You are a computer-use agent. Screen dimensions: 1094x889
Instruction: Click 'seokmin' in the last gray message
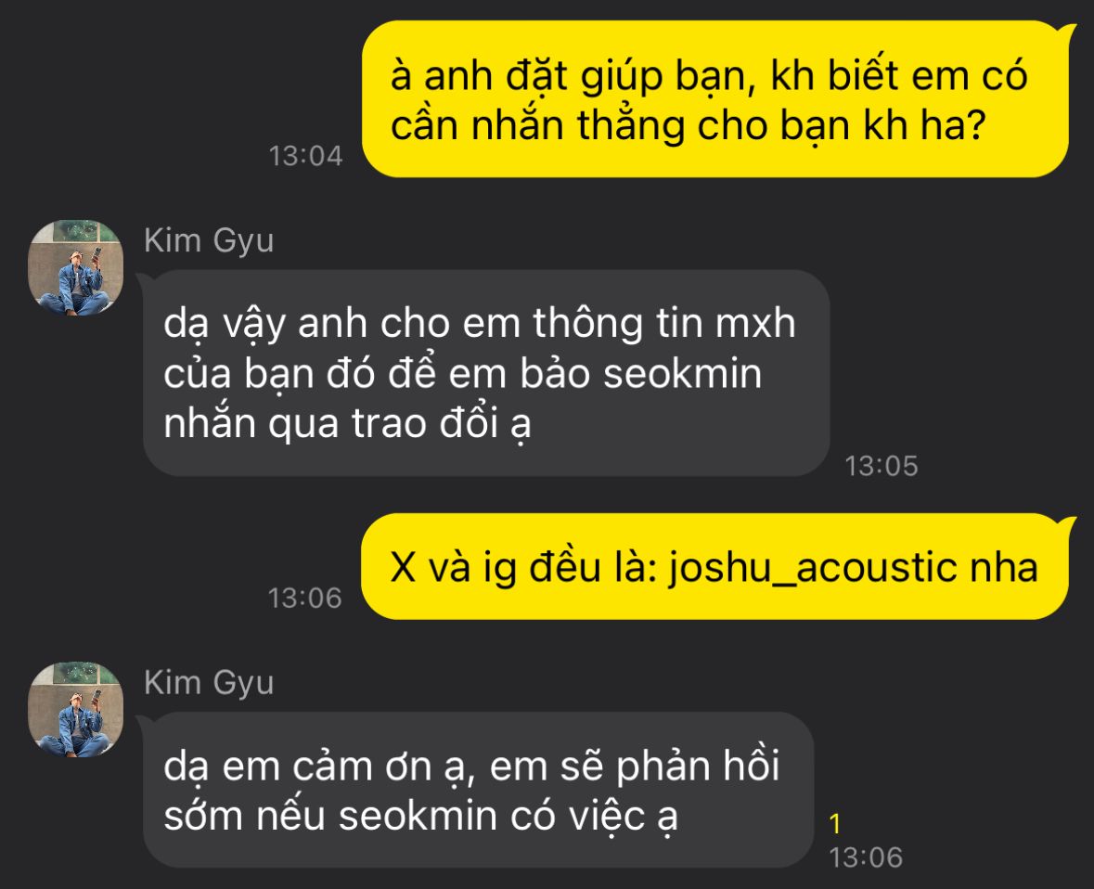(x=418, y=816)
